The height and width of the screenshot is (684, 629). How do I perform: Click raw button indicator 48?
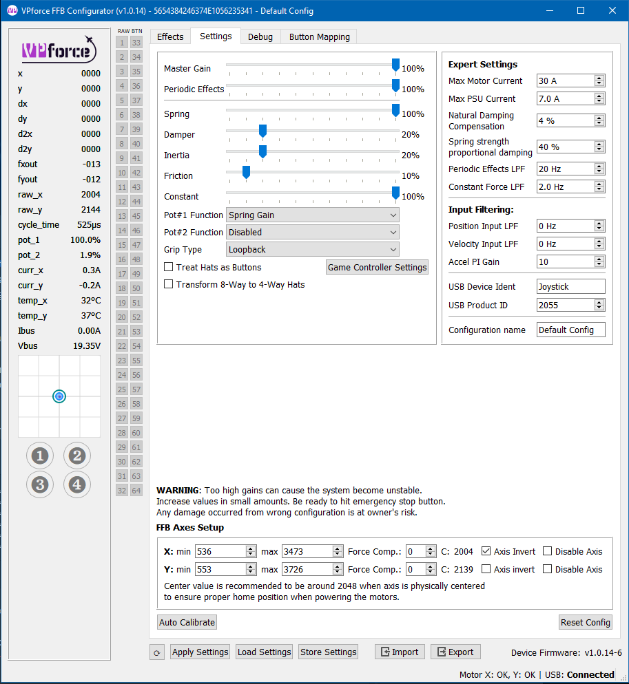[136, 259]
